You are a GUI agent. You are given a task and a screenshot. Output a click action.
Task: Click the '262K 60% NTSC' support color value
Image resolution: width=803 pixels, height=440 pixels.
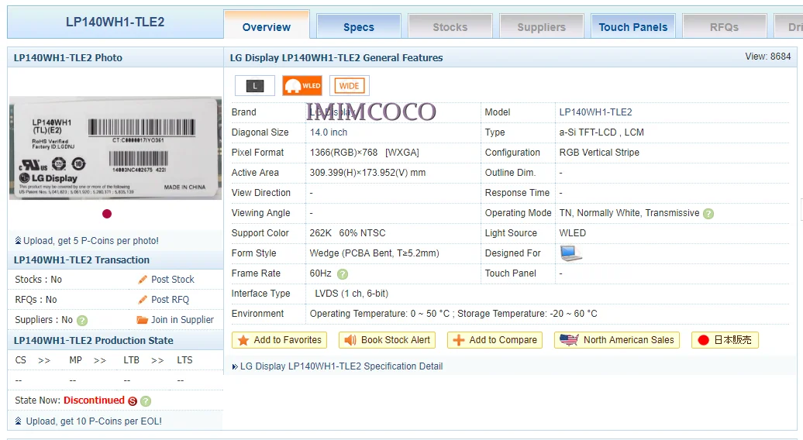[347, 233]
